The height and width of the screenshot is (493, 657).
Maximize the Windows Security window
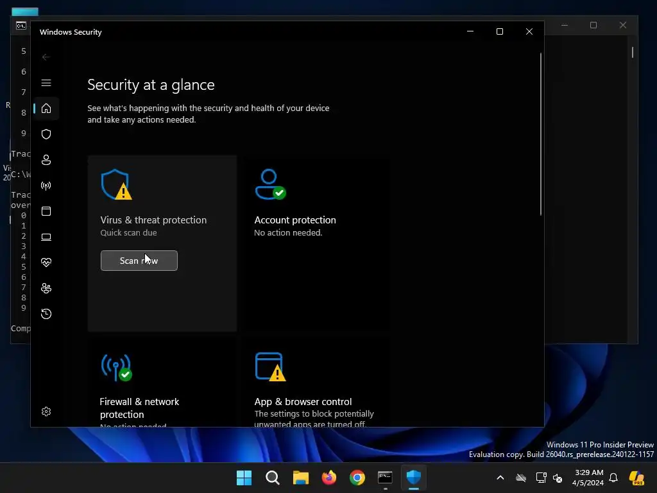tap(499, 31)
